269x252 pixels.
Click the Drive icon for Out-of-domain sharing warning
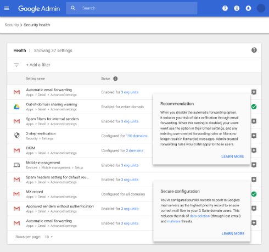click(16, 107)
